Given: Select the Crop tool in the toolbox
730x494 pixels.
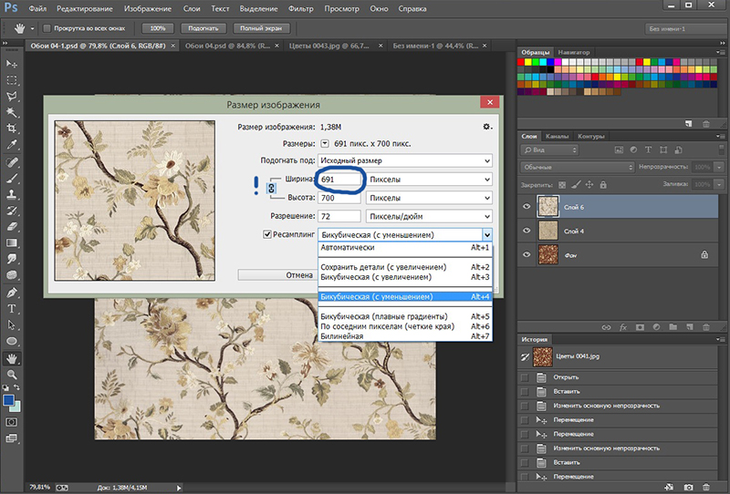Looking at the screenshot, I should 12,129.
